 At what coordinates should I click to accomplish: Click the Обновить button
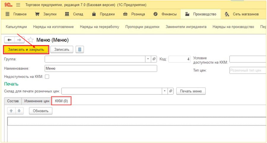tap(41, 111)
